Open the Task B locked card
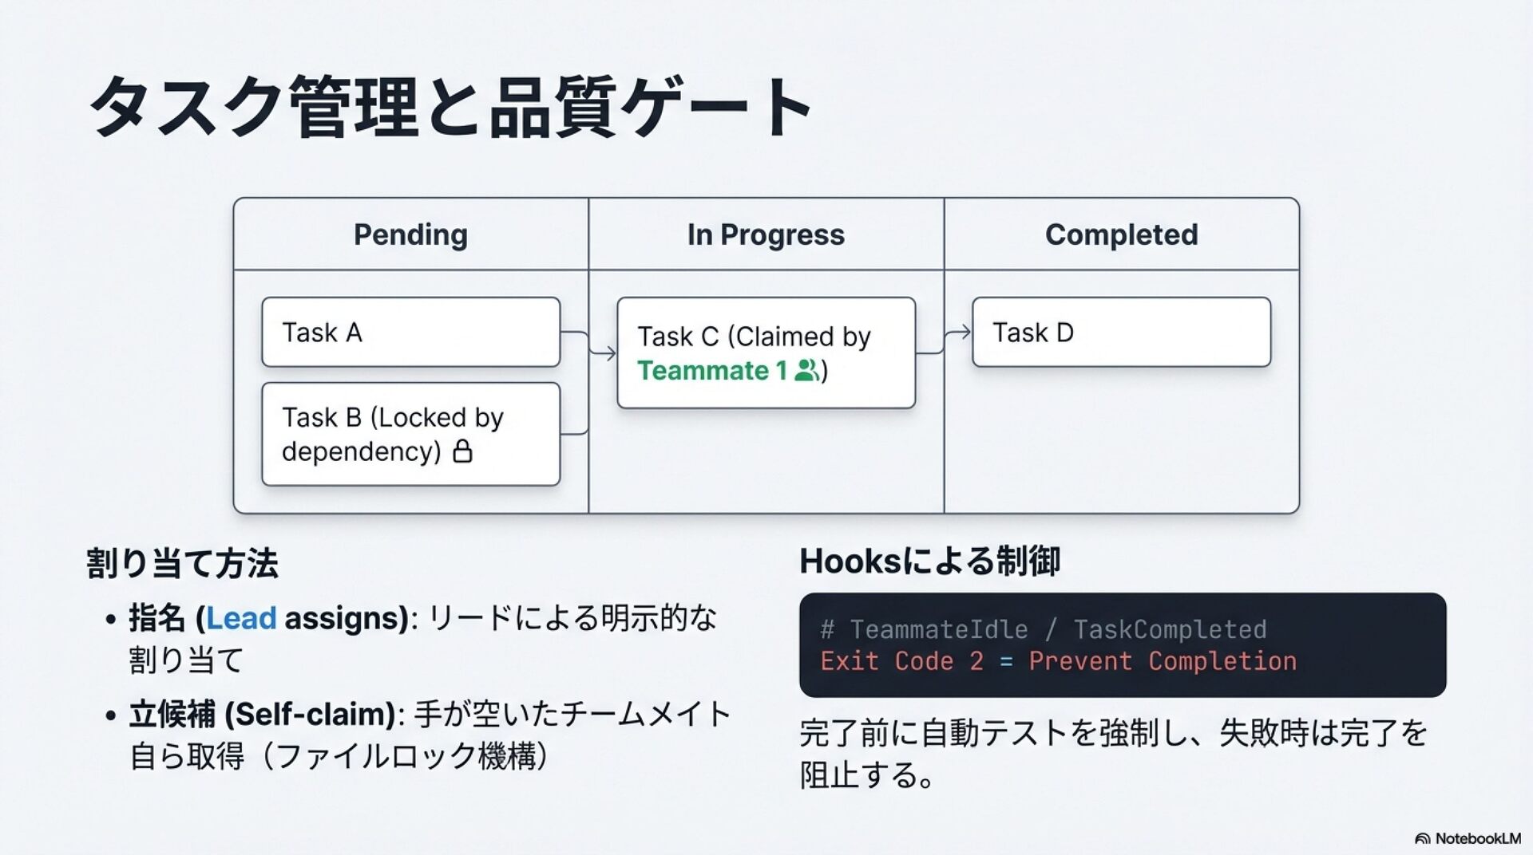The image size is (1533, 855). point(410,434)
